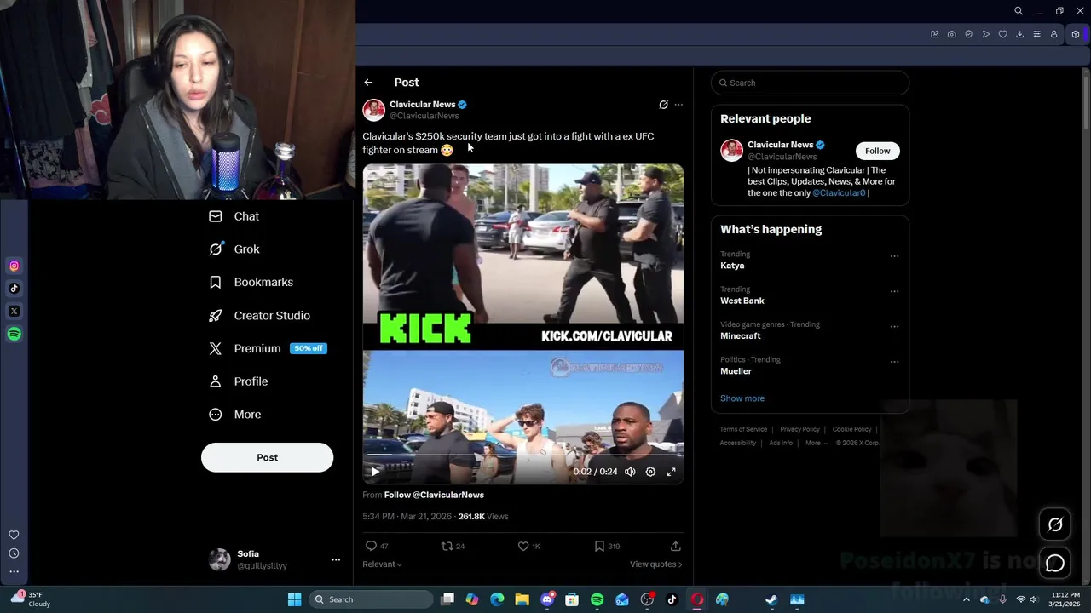This screenshot has height=613, width=1091.
Task: Open Opera shield privacy icon
Action: [968, 34]
